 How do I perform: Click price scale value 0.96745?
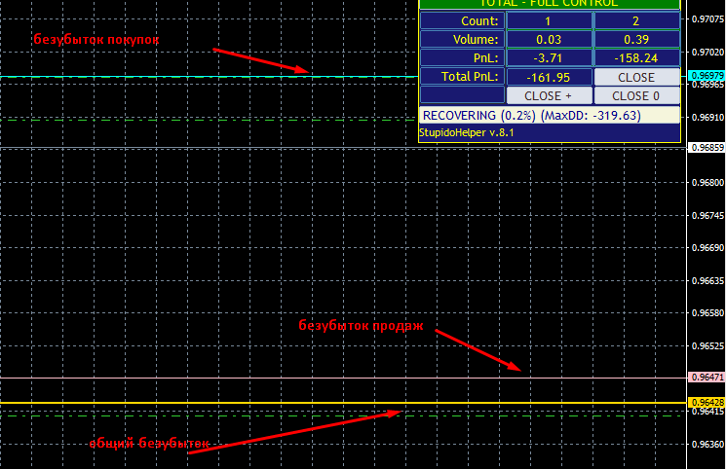click(x=707, y=216)
